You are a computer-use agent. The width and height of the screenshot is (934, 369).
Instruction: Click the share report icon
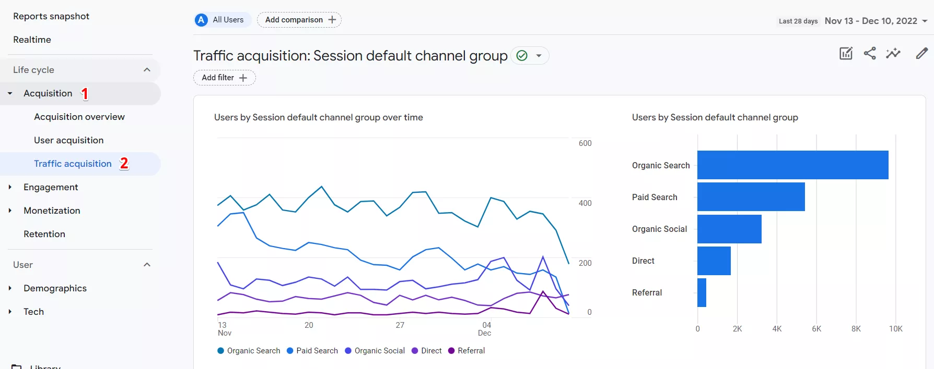point(870,53)
